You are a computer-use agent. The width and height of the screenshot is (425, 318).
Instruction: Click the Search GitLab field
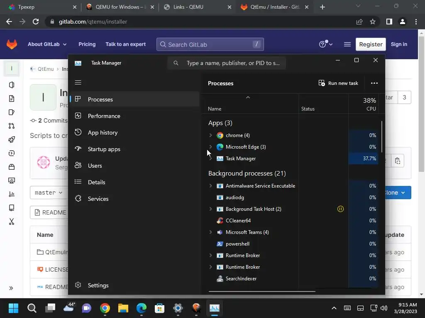click(x=210, y=44)
